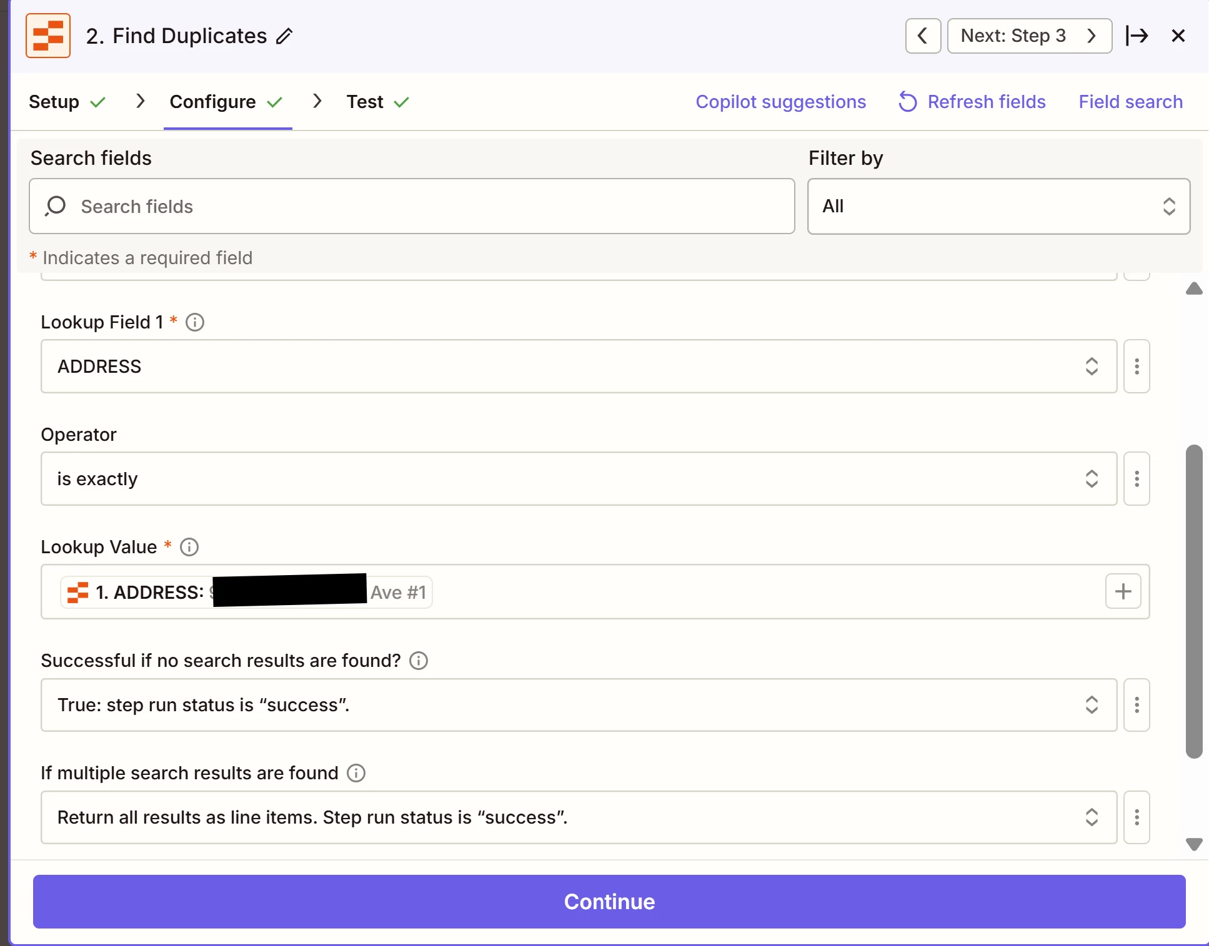1209x946 pixels.
Task: Open Operator is exactly dropdown
Action: [579, 479]
